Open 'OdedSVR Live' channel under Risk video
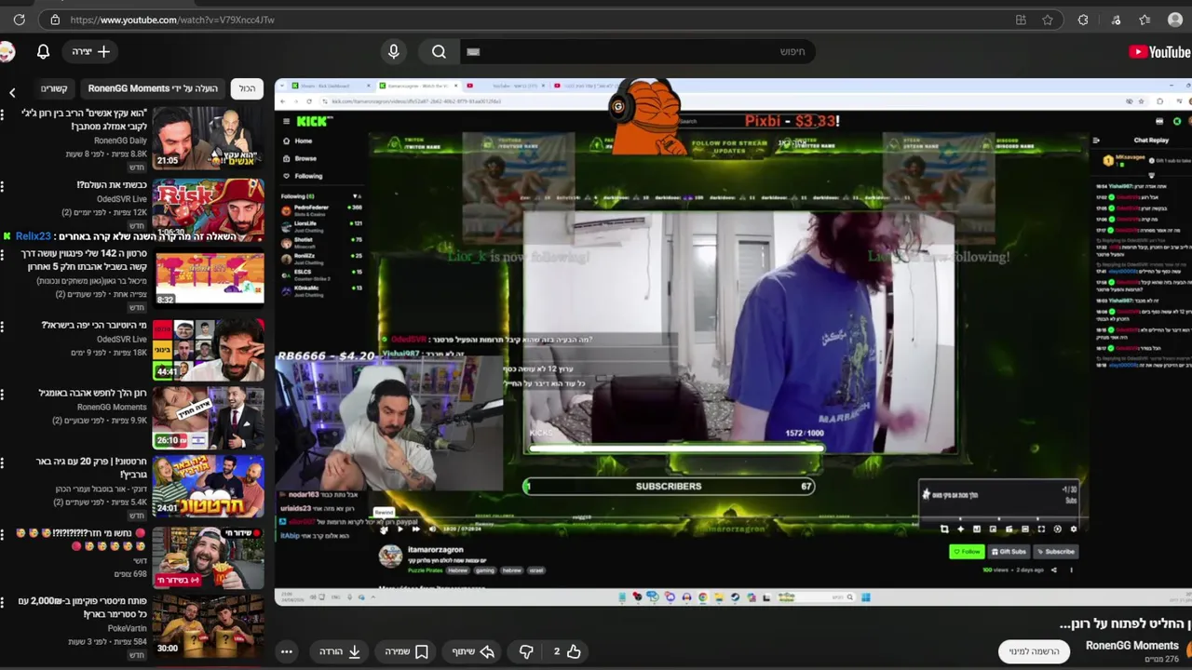Viewport: 1192px width, 670px height. pos(122,199)
